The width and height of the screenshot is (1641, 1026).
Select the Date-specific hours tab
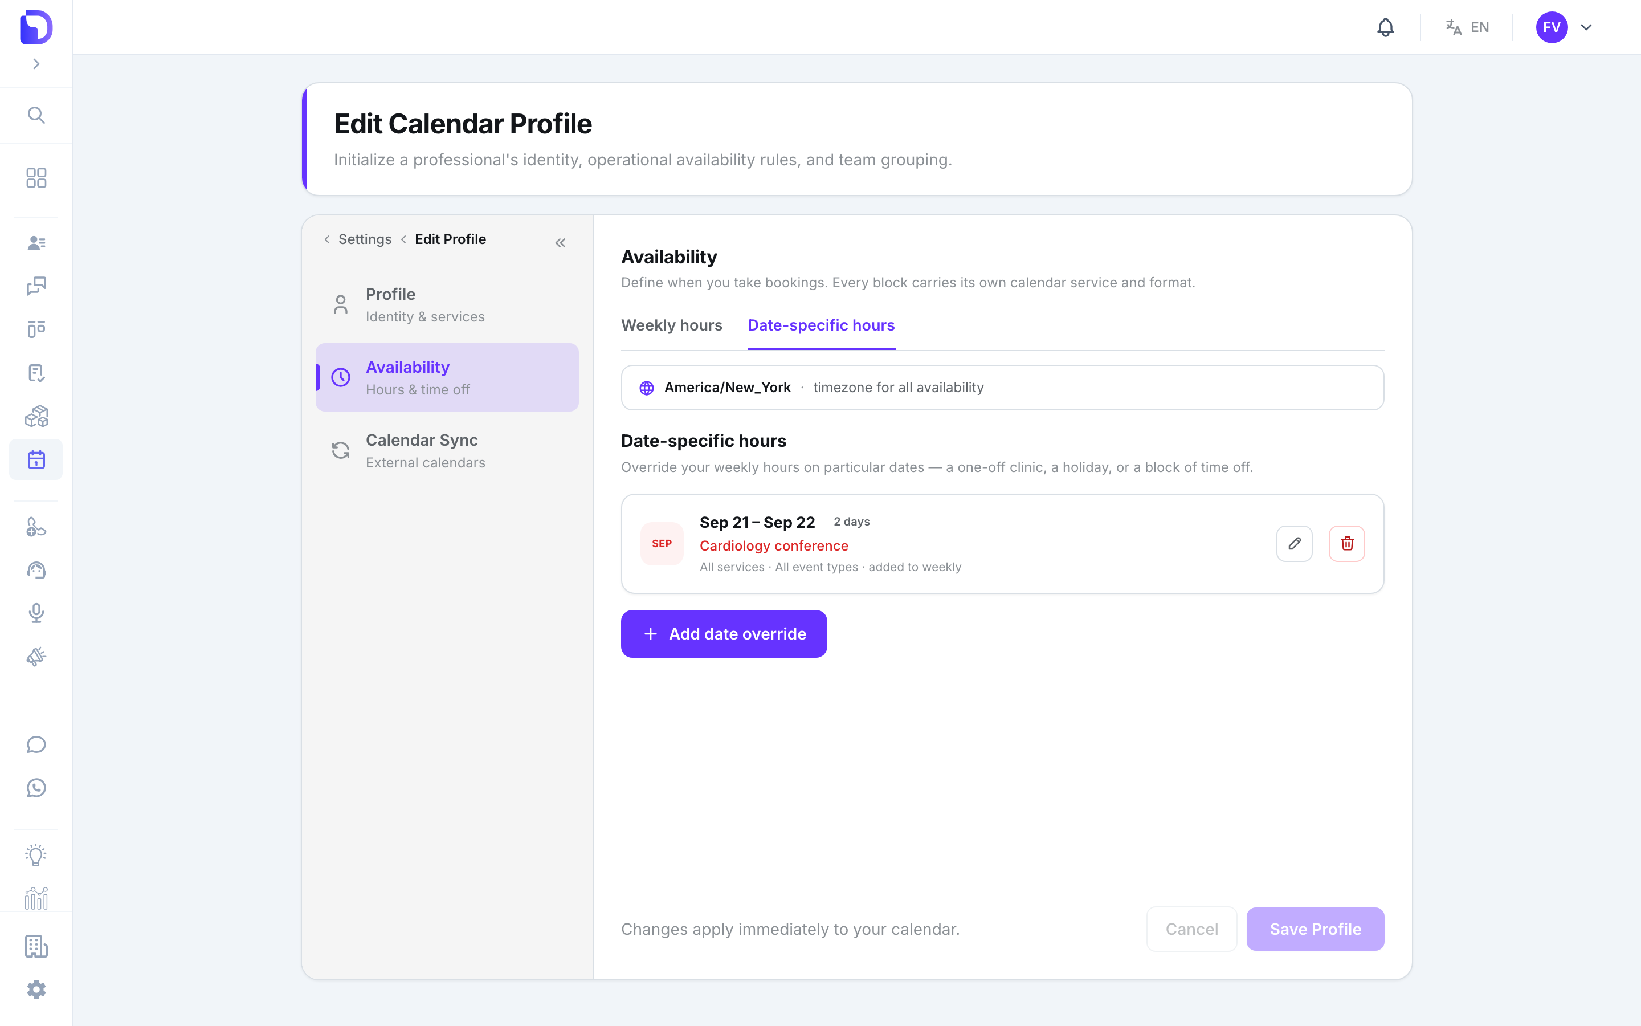click(821, 325)
